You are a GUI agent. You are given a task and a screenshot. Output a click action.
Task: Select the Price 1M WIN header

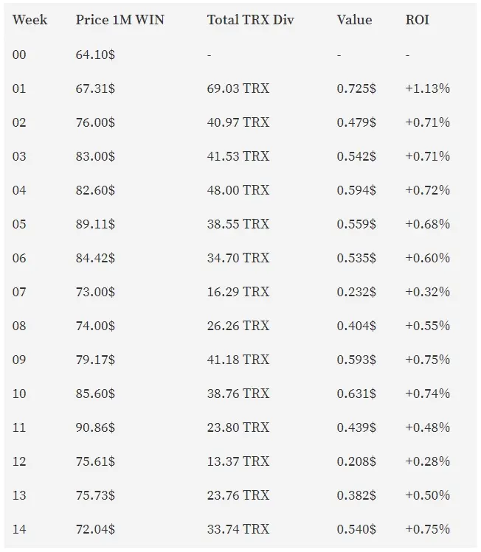pyautogui.click(x=120, y=20)
